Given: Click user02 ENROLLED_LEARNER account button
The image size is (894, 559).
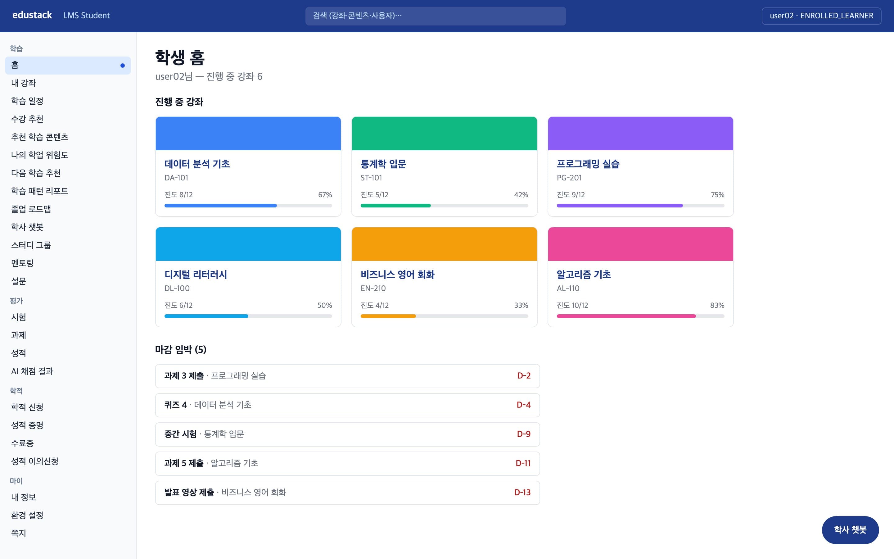Looking at the screenshot, I should tap(821, 16).
